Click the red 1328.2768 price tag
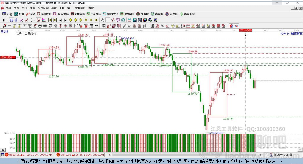The image size is (303, 164). click(8, 57)
